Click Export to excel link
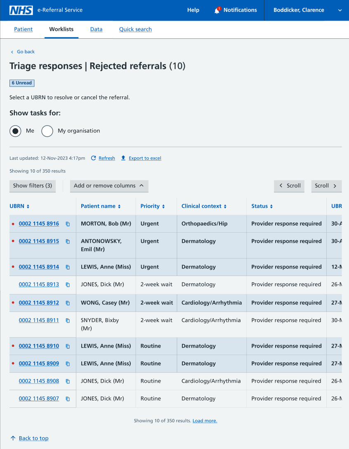 [x=145, y=158]
